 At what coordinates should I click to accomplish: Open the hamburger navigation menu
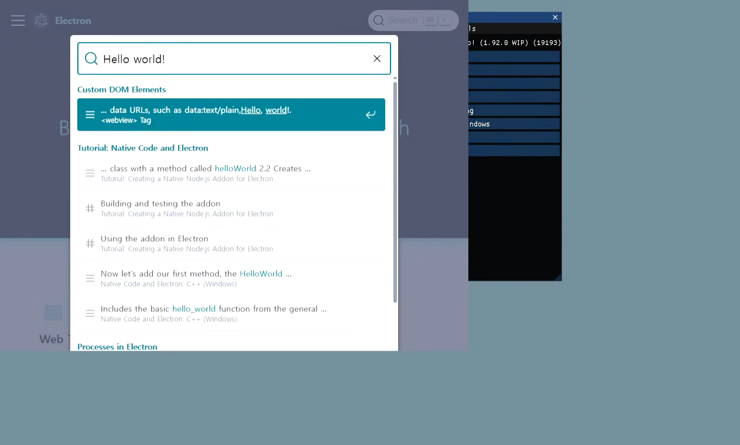click(18, 20)
